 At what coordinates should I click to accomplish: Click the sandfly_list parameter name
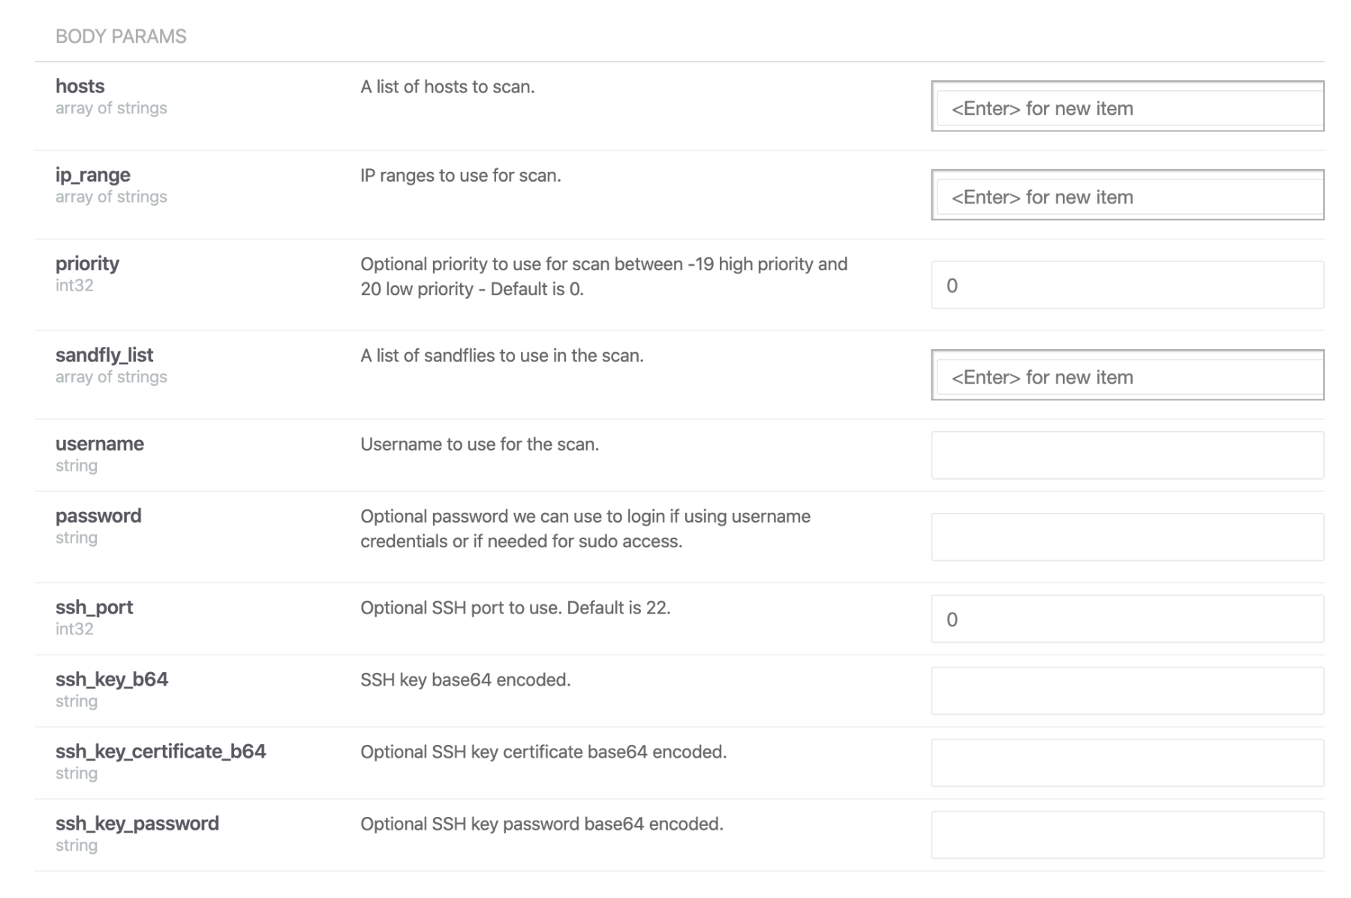point(104,355)
